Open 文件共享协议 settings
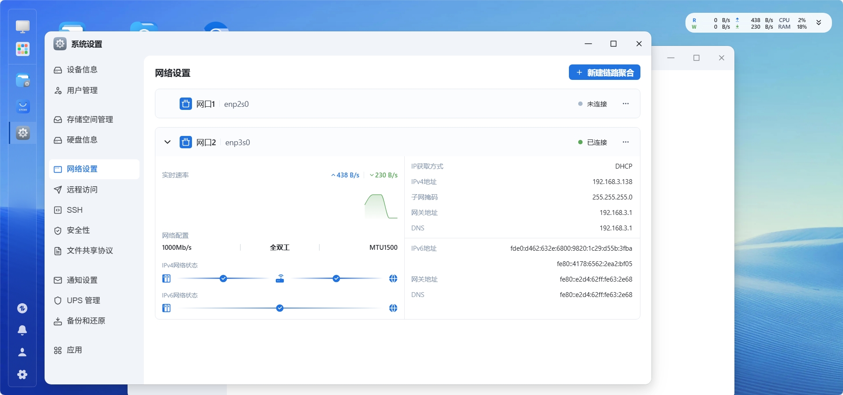 [x=94, y=251]
